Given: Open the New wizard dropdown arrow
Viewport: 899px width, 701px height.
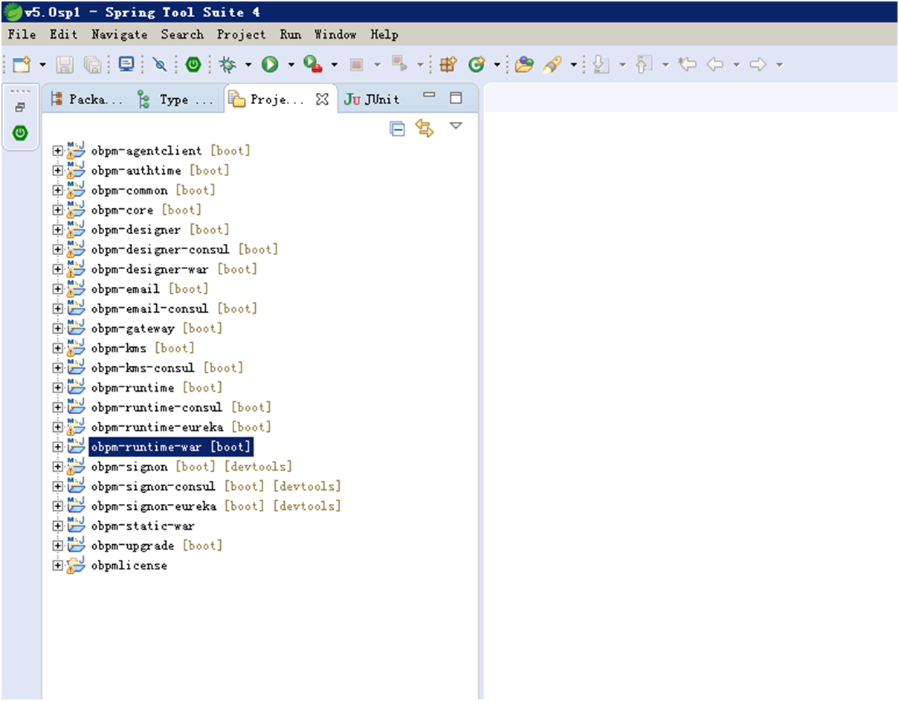Looking at the screenshot, I should click(42, 65).
